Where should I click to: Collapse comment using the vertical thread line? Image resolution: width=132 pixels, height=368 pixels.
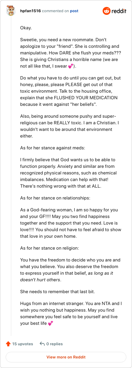click(11, 176)
